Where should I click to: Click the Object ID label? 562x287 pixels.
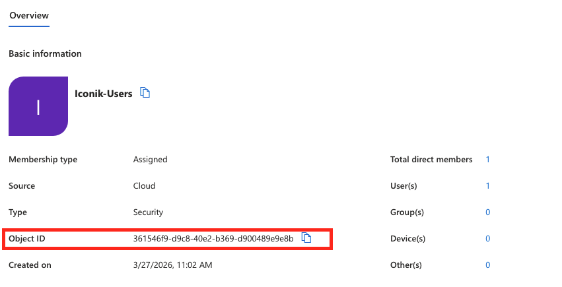27,239
